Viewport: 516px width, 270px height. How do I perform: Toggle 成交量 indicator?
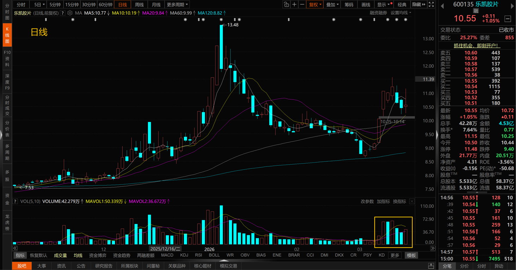(x=60, y=255)
